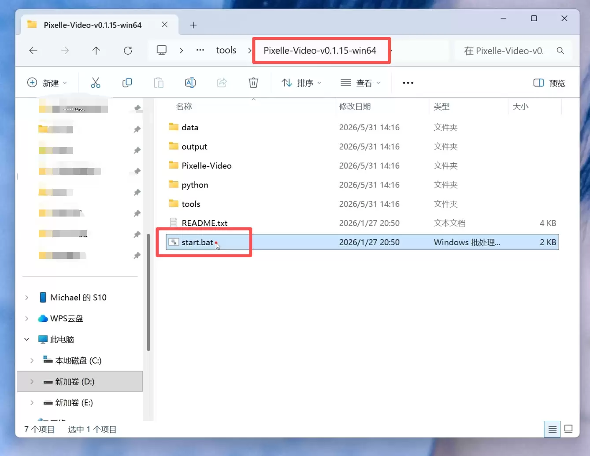Viewport: 590px width, 456px height.
Task: Collapse the 此电脑 tree node
Action: (x=27, y=339)
